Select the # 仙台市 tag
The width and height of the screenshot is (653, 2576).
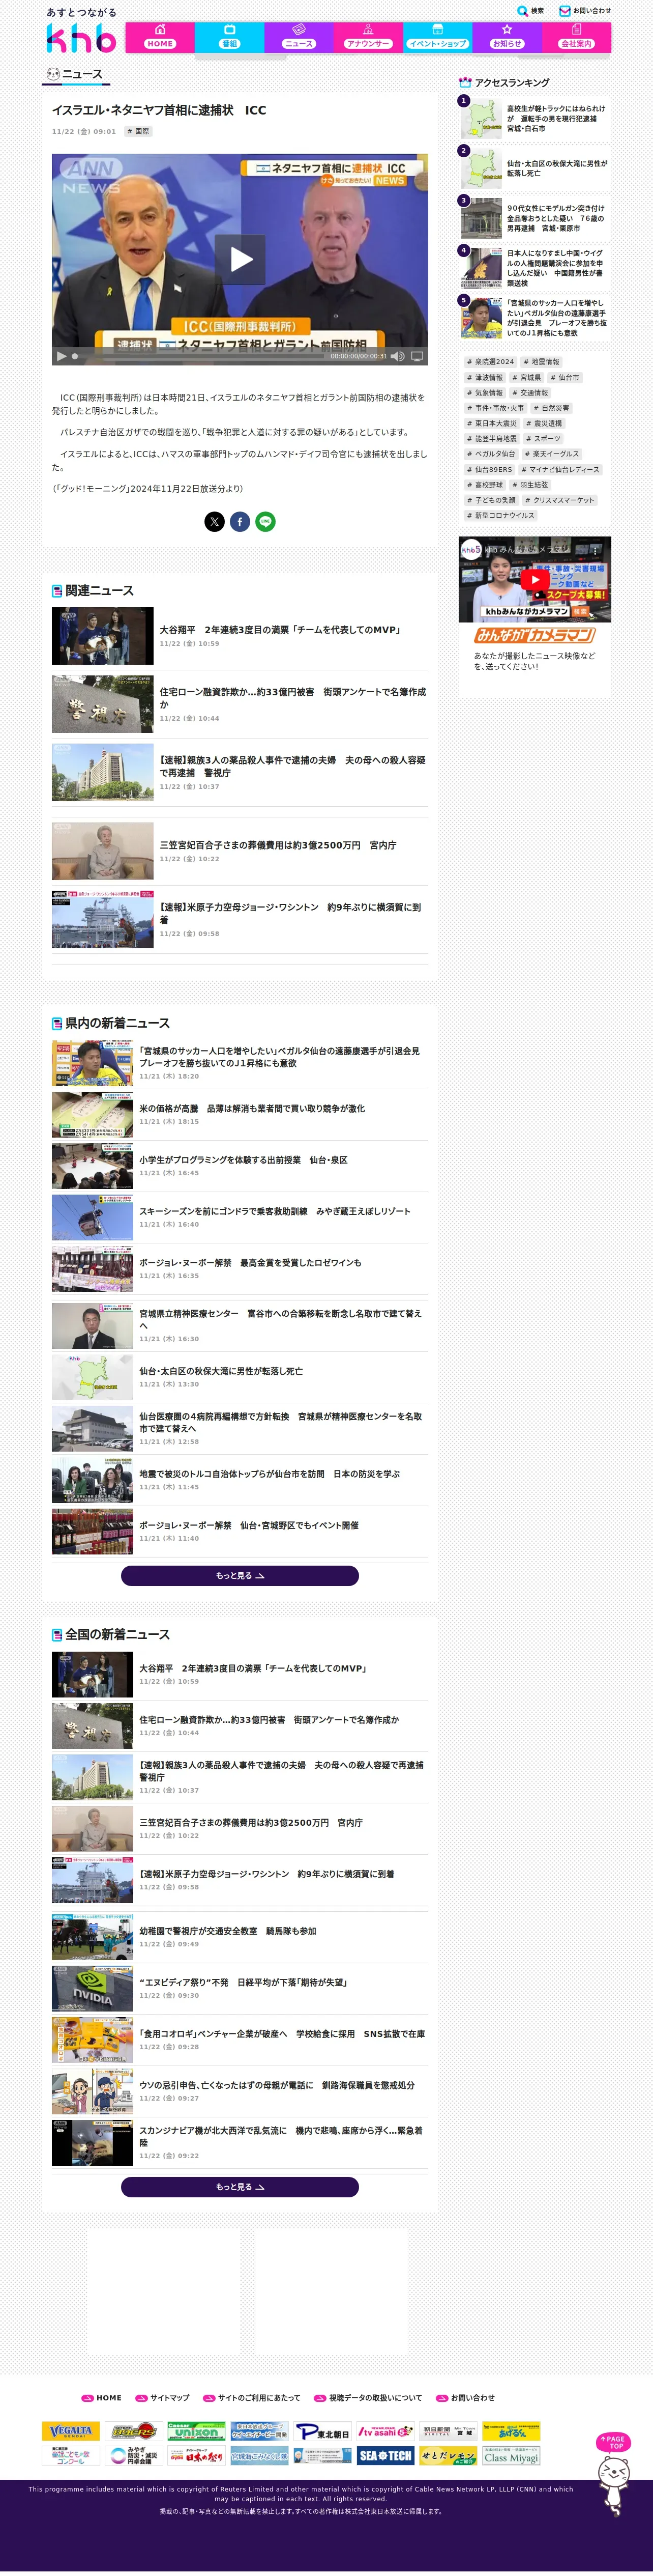click(564, 378)
